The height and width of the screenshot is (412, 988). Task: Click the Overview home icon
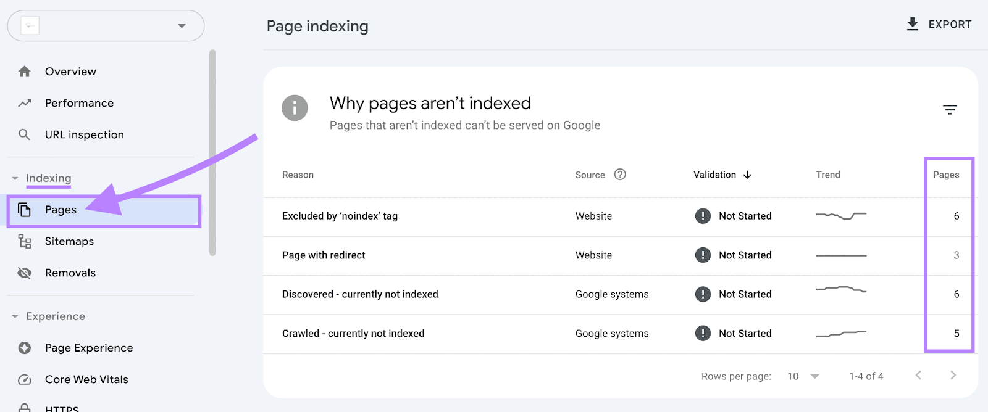coord(25,72)
